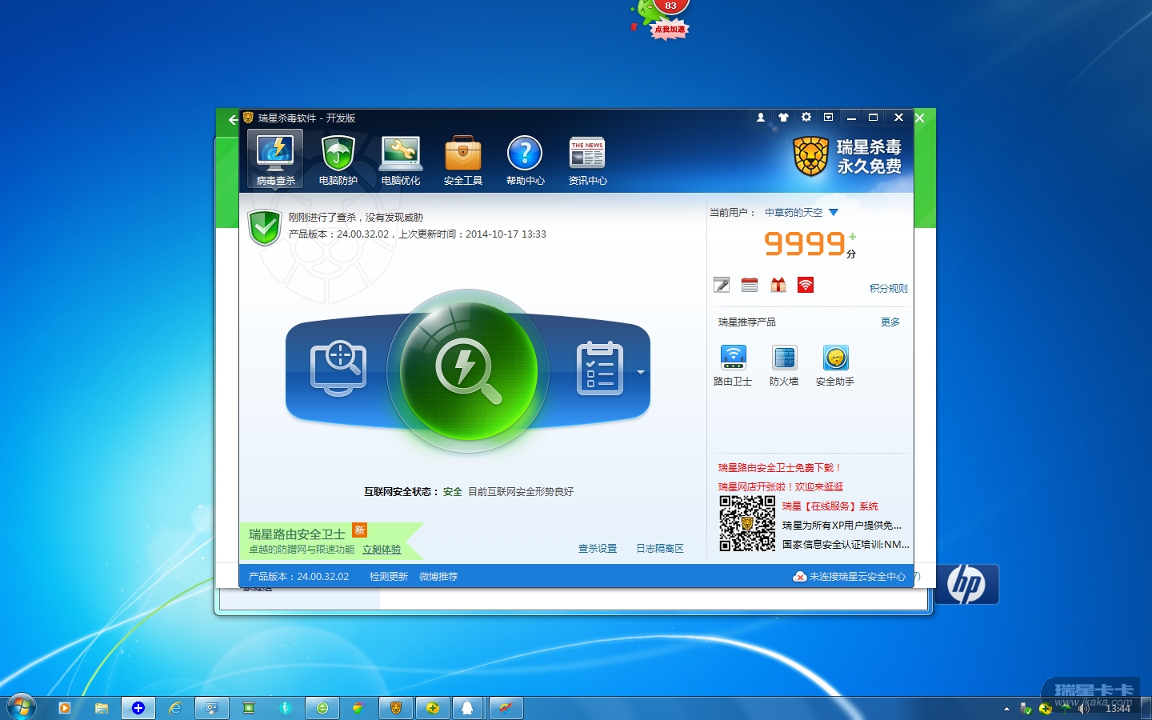The height and width of the screenshot is (720, 1152).
Task: Open the 电脑优化 optimization tab
Action: (x=401, y=159)
